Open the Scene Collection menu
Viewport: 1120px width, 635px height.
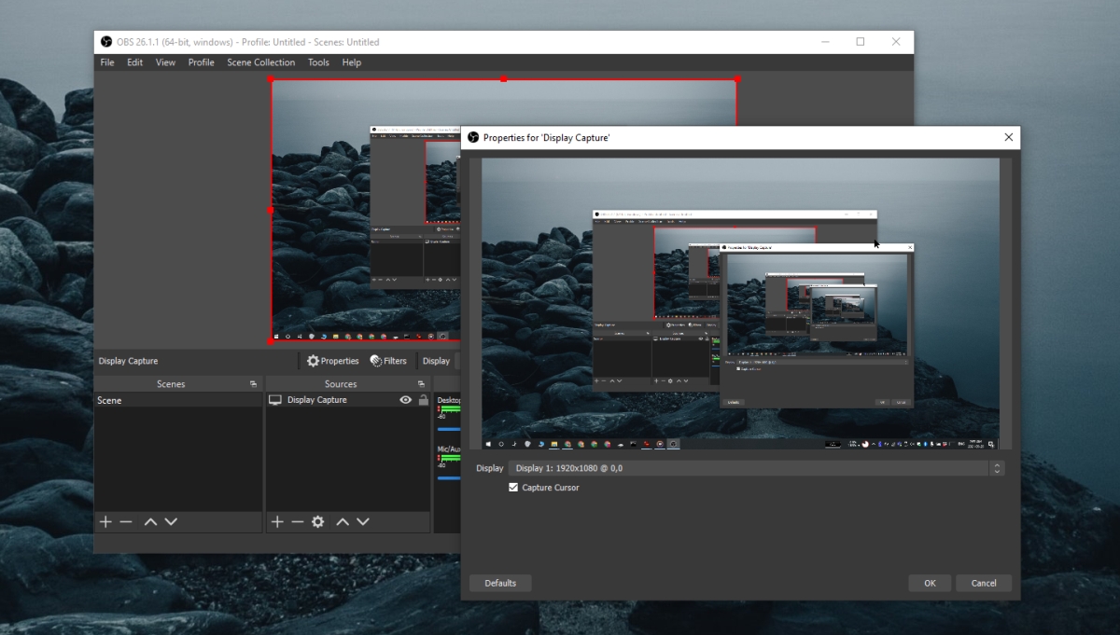260,62
